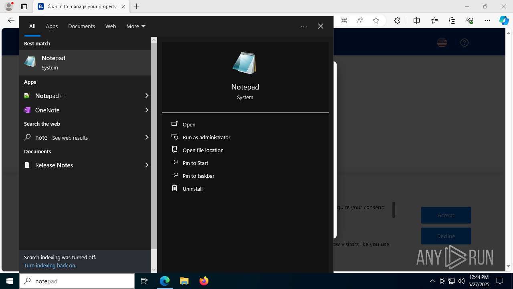Open Edge favorites list icon
Viewport: 513px width, 289px height.
click(434, 20)
